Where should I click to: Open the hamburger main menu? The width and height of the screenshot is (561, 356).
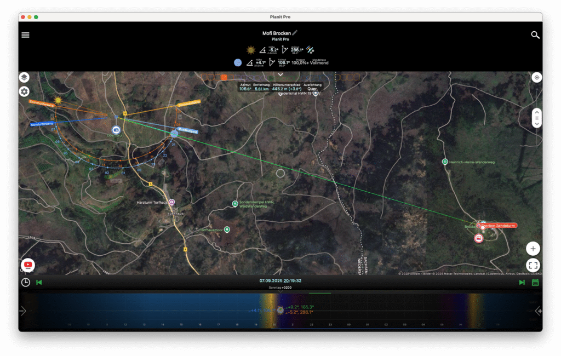pyautogui.click(x=25, y=35)
